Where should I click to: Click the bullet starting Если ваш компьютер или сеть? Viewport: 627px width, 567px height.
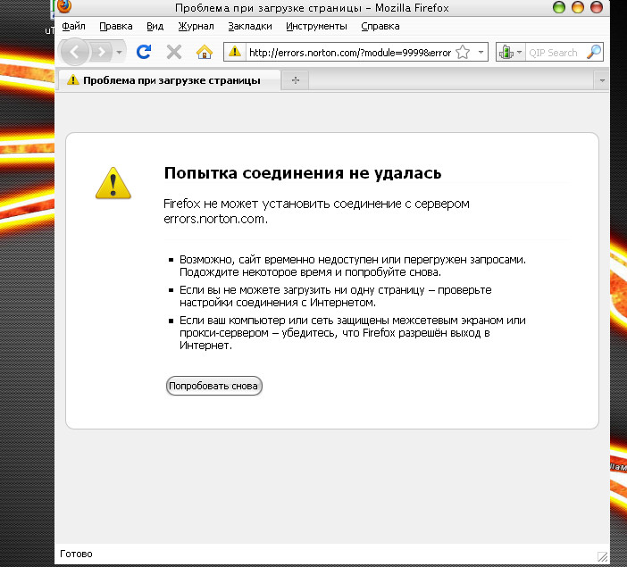(x=352, y=333)
